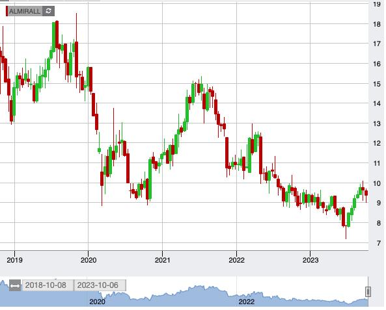
Task: Click the 7 price axis label
Action: coord(379,243)
